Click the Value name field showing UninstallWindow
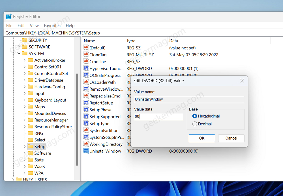Screen dimensions: 283x196 [189, 99]
